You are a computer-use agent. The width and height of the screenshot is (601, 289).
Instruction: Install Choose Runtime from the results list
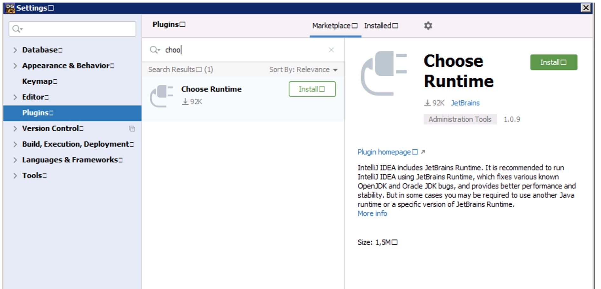coord(312,89)
